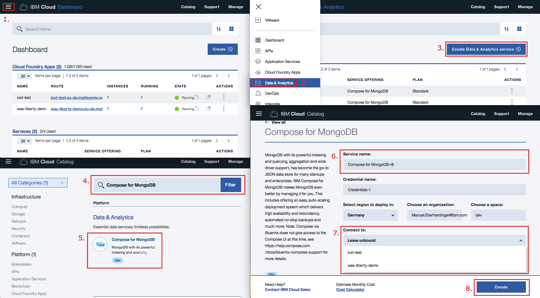
Task: Click Cloud Foundry Apps icon in menu
Action: pos(258,72)
